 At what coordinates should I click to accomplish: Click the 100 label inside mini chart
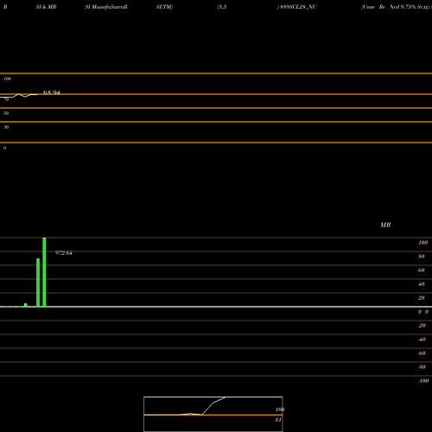coord(280,410)
